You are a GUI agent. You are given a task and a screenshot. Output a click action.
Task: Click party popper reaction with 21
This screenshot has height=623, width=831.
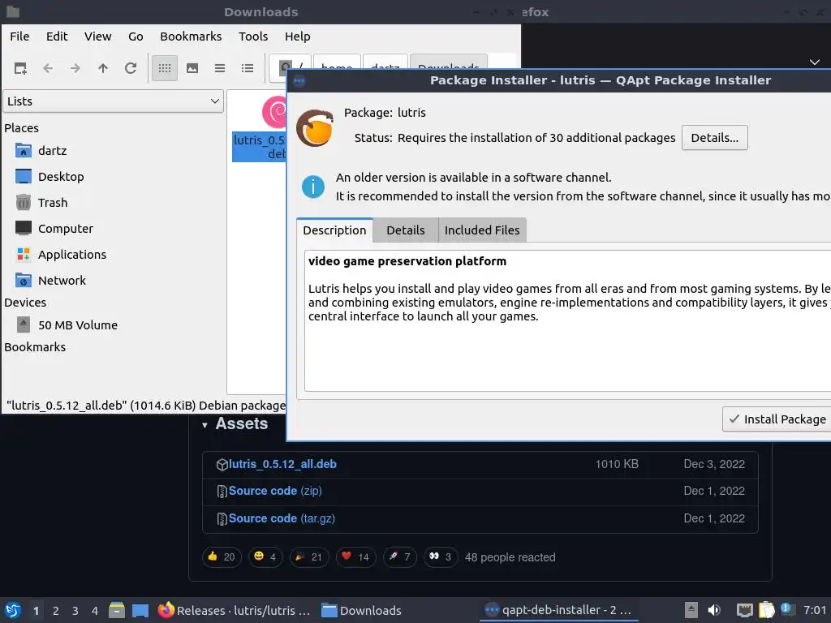tap(309, 556)
